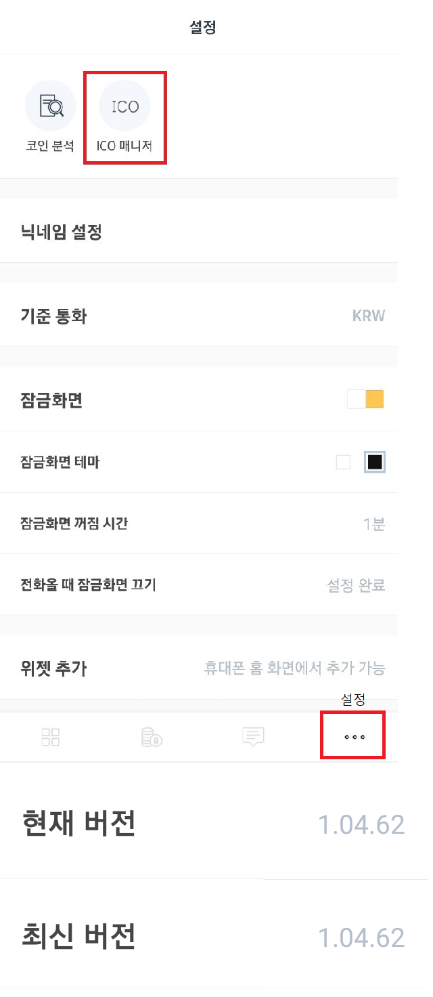This screenshot has width=433, height=997.
Task: Open the 기준 통화 setting label
Action: tap(54, 316)
